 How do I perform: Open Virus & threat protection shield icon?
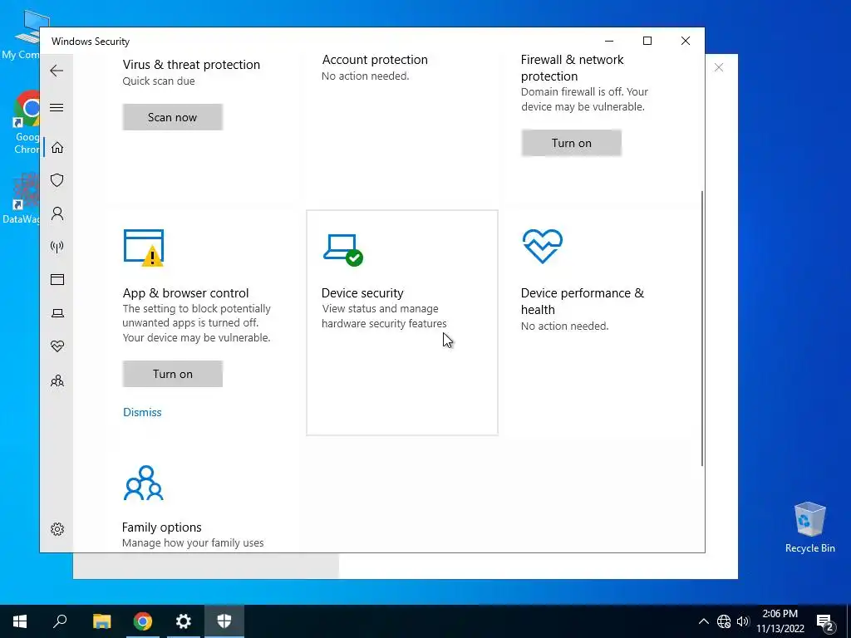[57, 180]
